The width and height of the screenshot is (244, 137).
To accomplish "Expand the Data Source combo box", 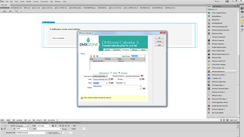I will click(100, 76).
